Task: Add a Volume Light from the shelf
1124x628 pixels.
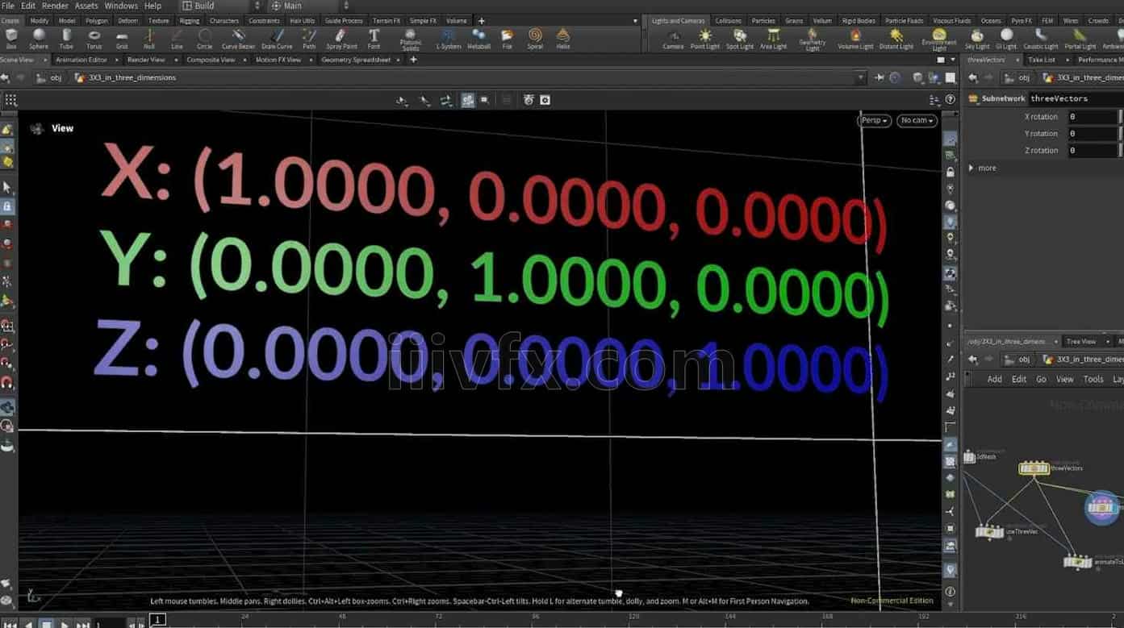Action: (x=855, y=38)
